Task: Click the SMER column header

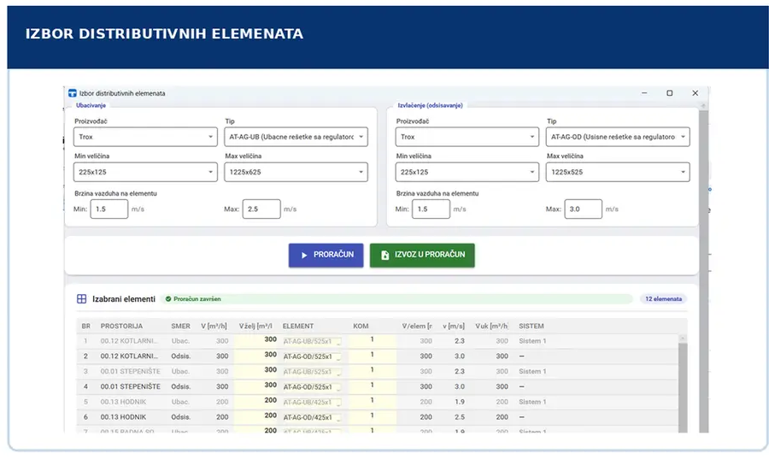Action: [180, 327]
